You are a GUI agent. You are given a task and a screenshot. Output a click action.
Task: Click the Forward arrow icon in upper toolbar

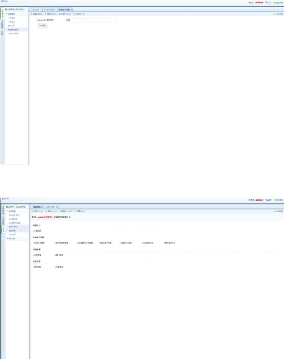click(46, 14)
